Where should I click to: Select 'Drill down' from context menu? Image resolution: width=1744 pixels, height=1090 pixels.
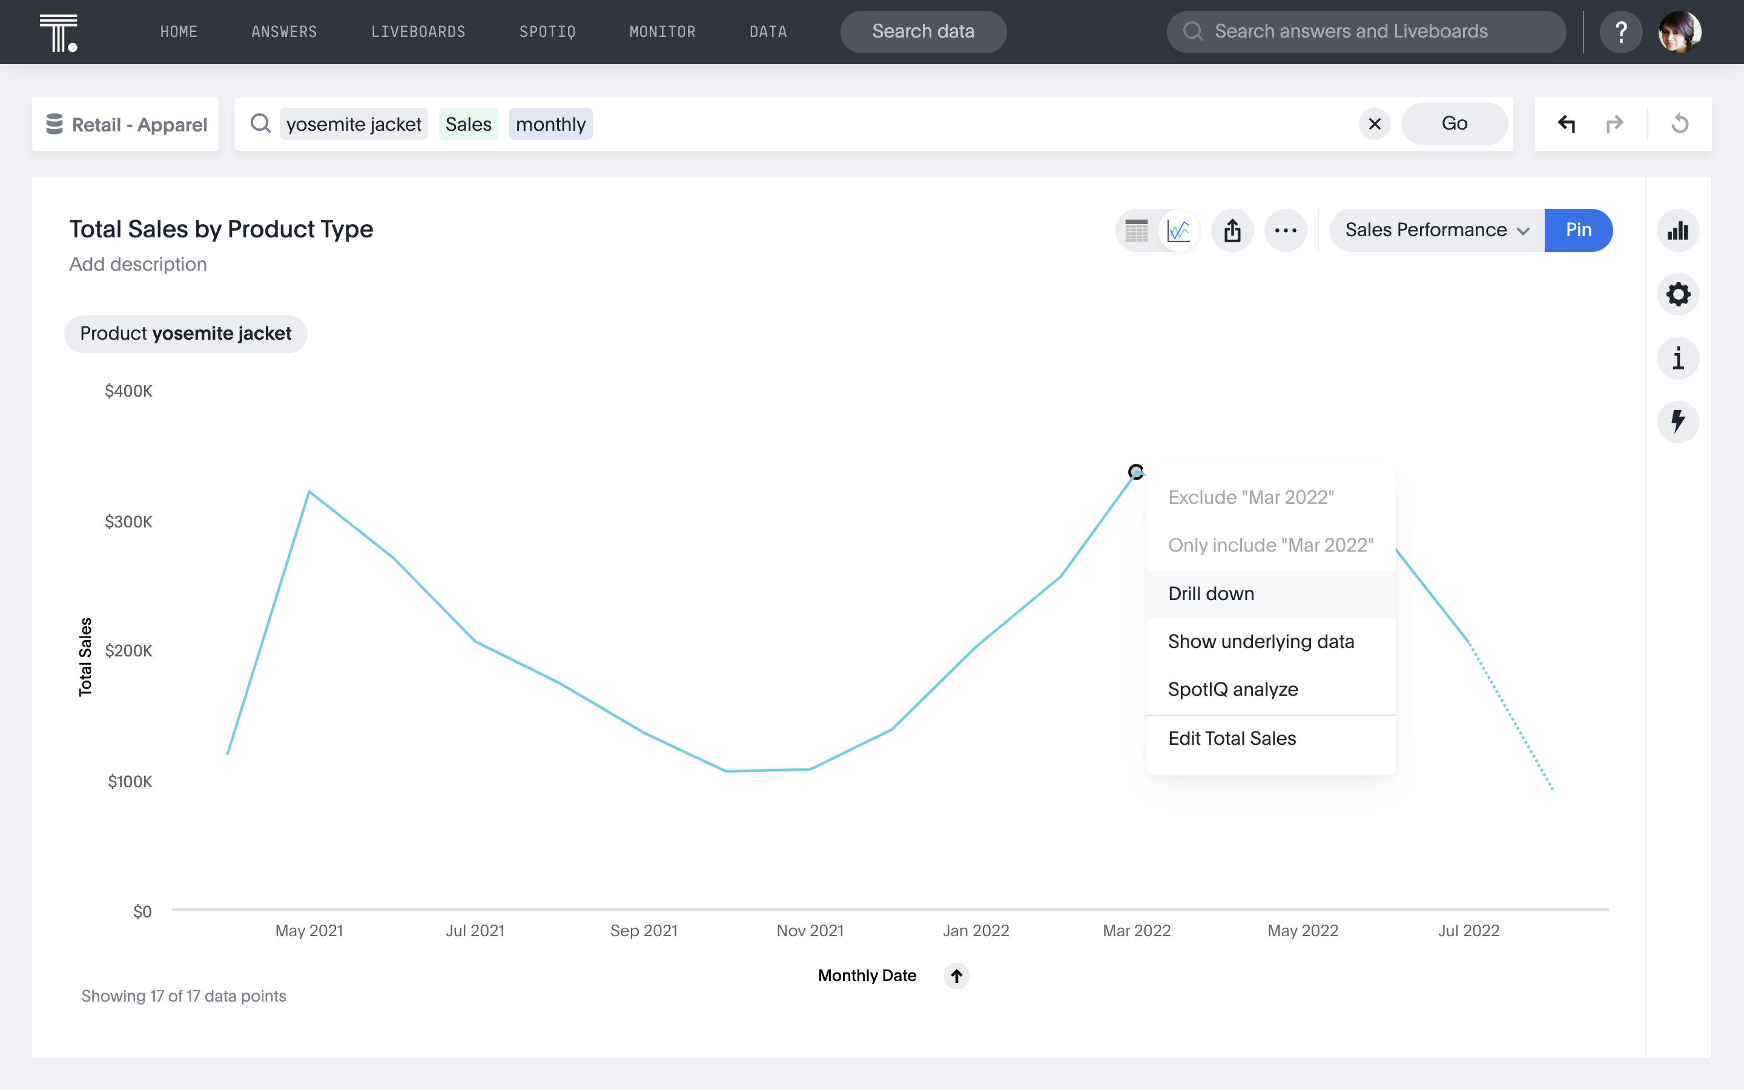coord(1211,593)
